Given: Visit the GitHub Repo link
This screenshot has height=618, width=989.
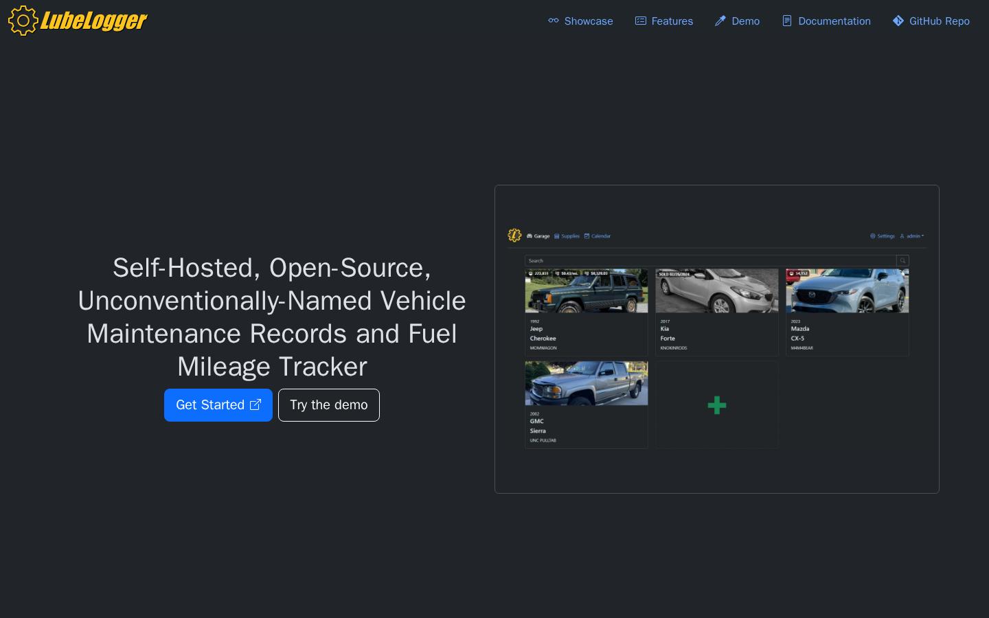Looking at the screenshot, I should pyautogui.click(x=931, y=21).
